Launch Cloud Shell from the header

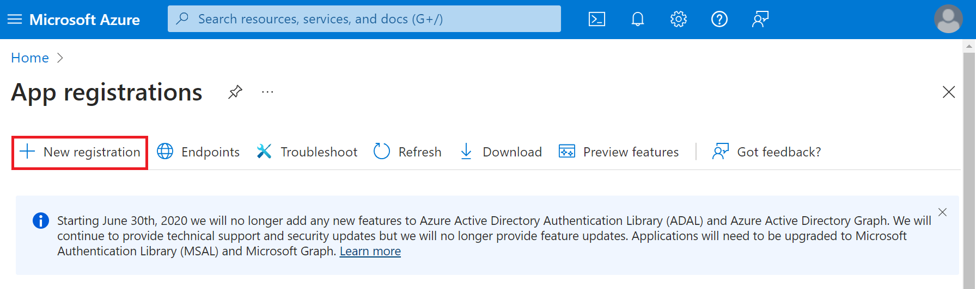pyautogui.click(x=596, y=20)
